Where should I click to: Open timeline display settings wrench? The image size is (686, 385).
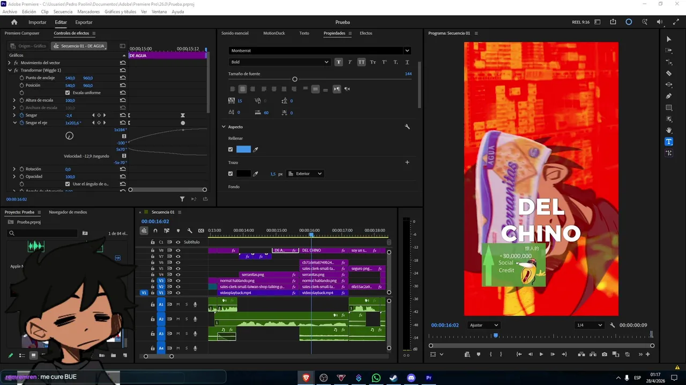pos(190,230)
